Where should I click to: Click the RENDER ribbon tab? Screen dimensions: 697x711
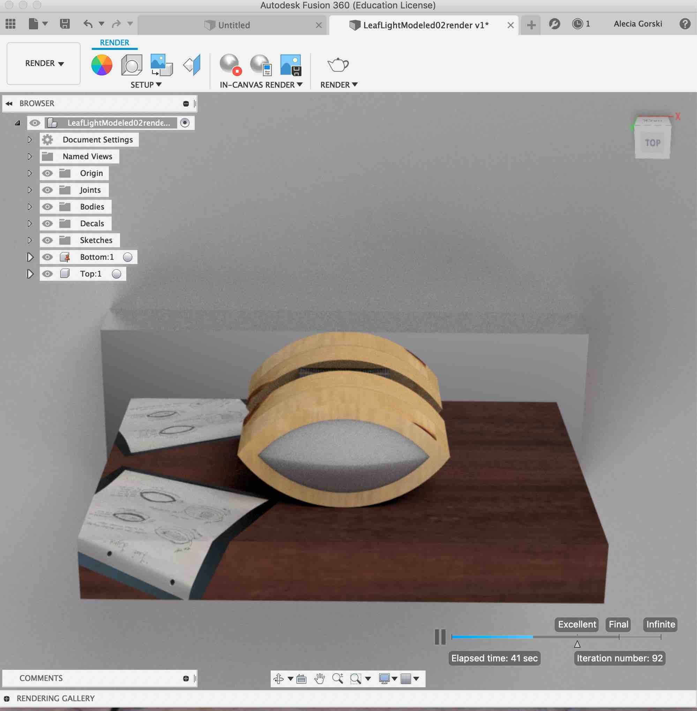click(114, 43)
